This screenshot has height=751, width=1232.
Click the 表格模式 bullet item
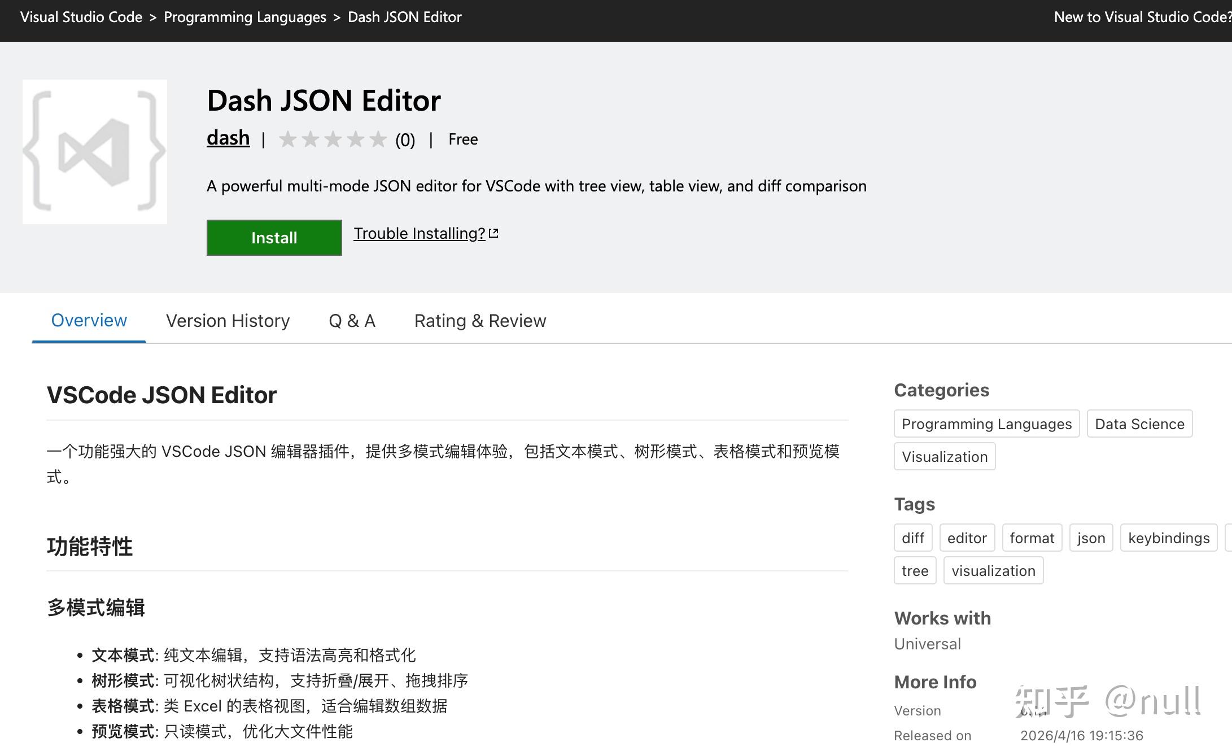[270, 706]
